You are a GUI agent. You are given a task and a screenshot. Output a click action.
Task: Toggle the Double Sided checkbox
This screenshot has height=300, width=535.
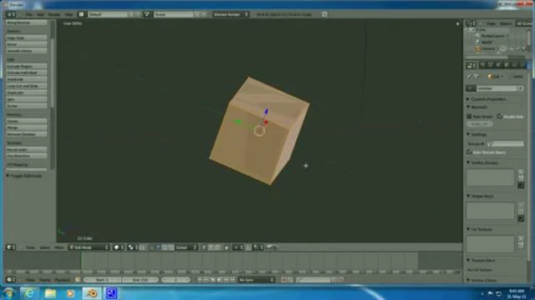pyautogui.click(x=500, y=117)
